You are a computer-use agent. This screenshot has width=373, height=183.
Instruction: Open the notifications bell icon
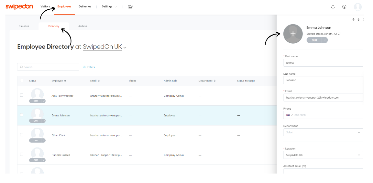333,7
